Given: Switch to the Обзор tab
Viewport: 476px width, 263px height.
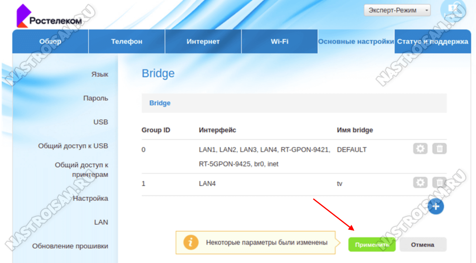Looking at the screenshot, I should coord(50,42).
